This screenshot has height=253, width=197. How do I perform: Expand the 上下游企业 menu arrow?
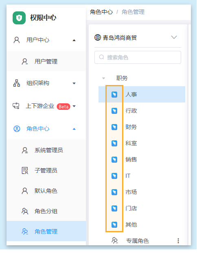click(74, 106)
